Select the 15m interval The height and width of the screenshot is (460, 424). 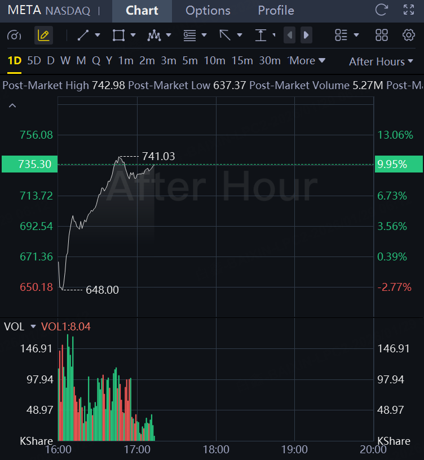[242, 60]
